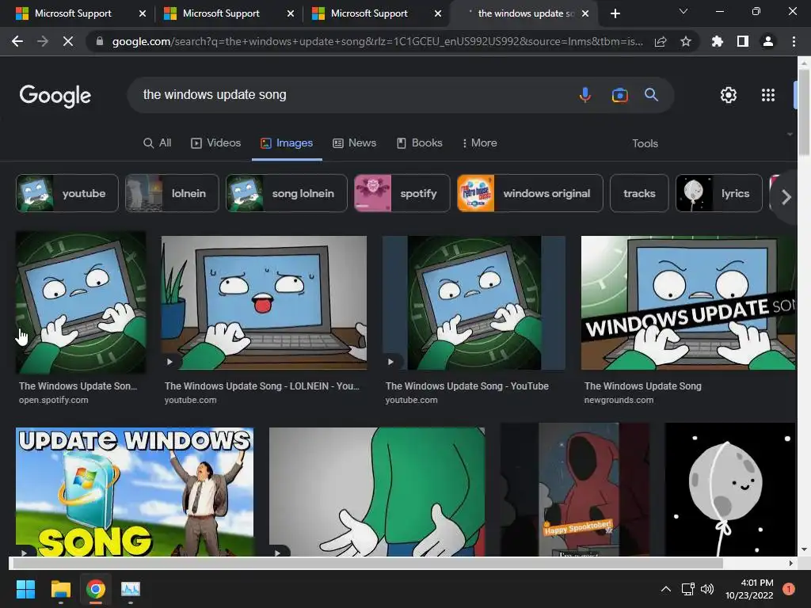The image size is (811, 608).
Task: Close the first Microsoft Support tab
Action: click(x=143, y=13)
